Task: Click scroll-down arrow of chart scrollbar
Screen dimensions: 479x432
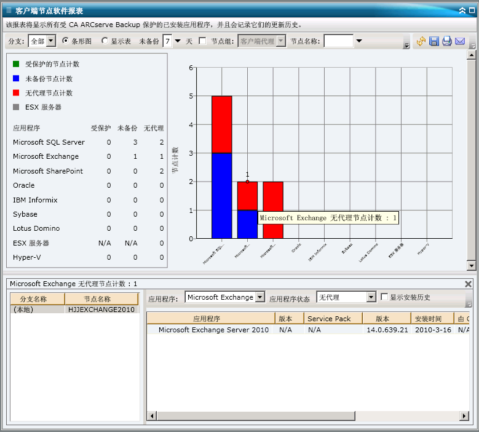Action: coord(472,265)
